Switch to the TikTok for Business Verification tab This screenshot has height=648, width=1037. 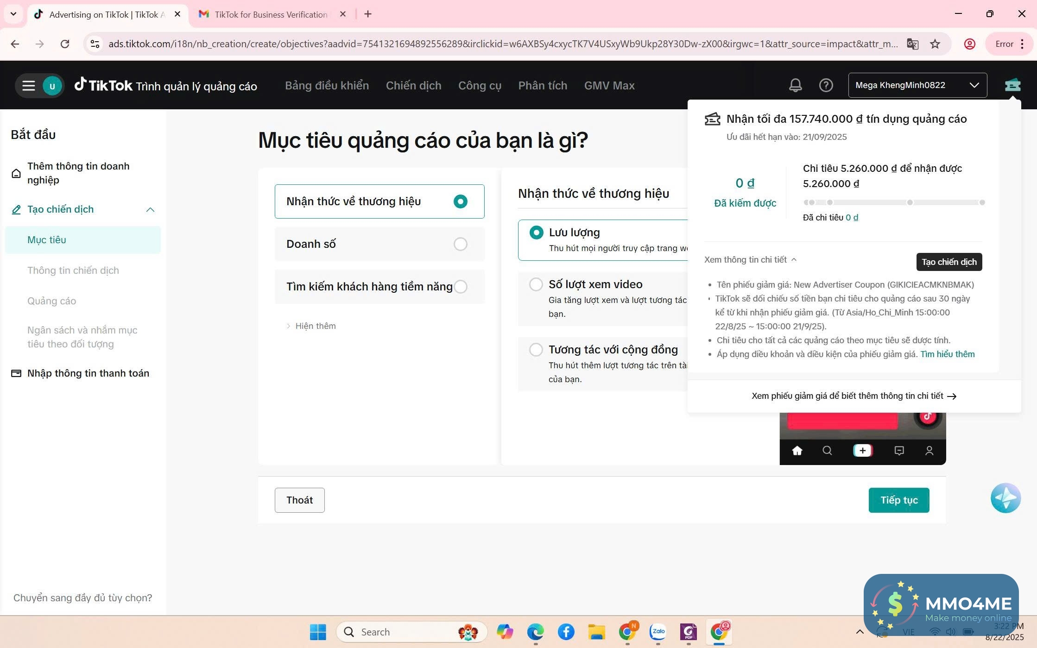[x=271, y=14]
